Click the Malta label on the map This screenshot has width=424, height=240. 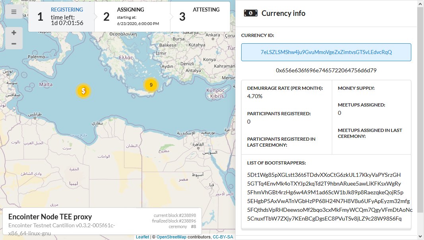(46, 84)
